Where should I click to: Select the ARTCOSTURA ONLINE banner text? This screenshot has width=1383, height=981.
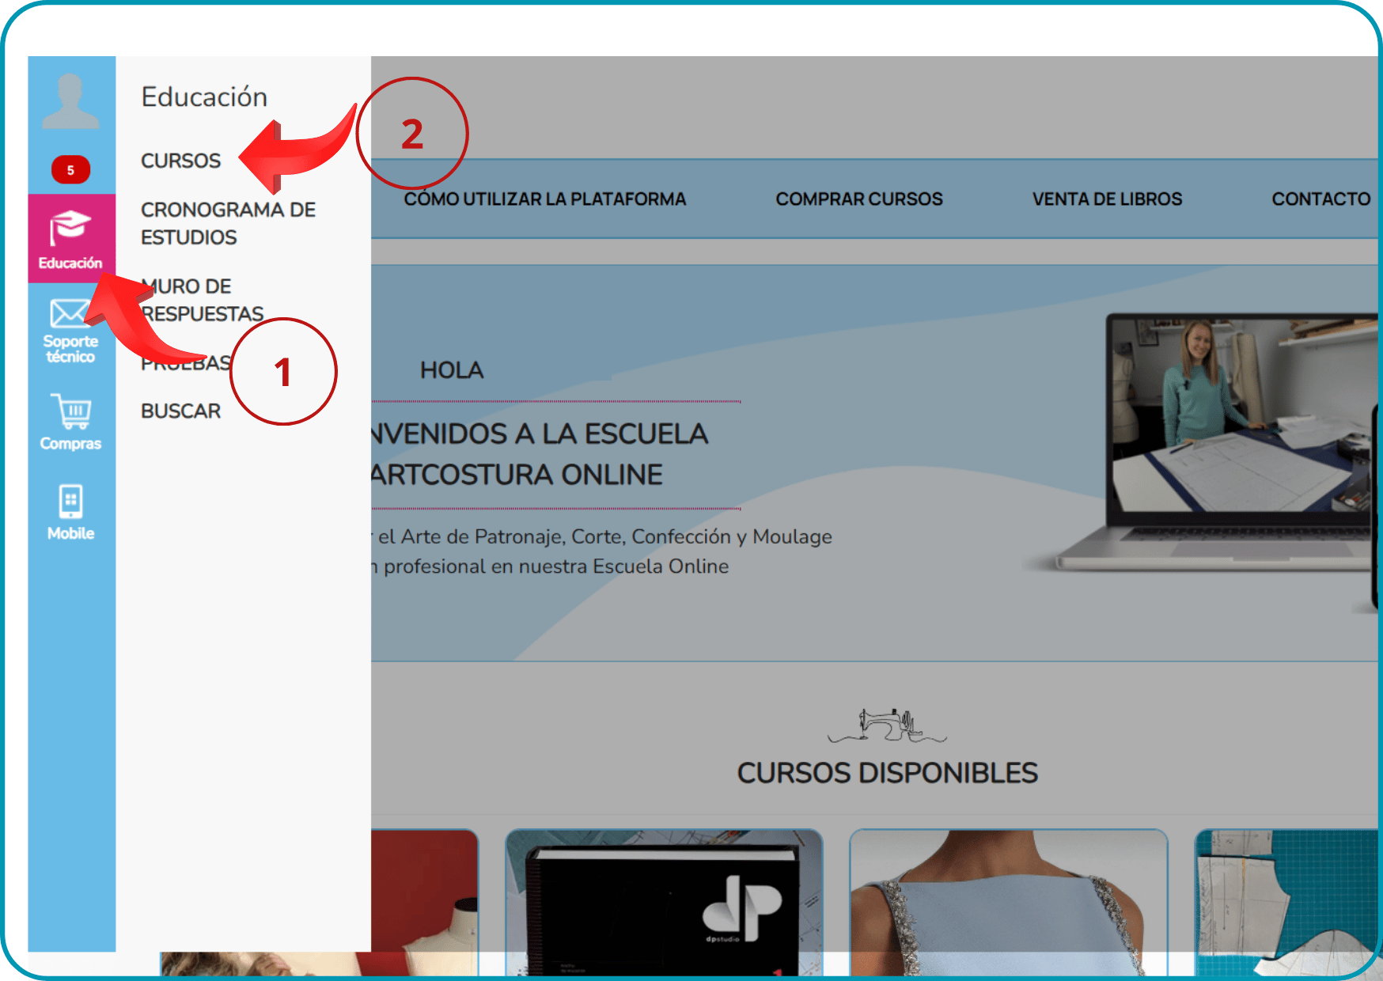point(517,475)
